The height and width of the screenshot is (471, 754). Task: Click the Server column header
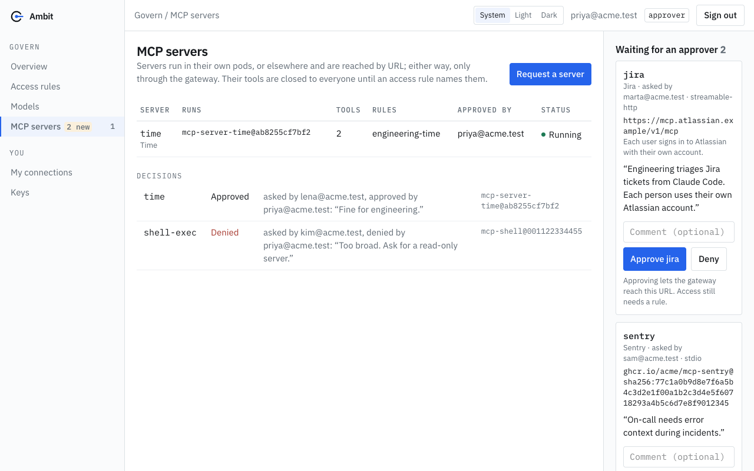155,110
